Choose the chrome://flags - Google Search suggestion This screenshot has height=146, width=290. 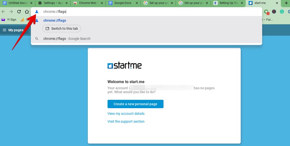[x=146, y=39]
